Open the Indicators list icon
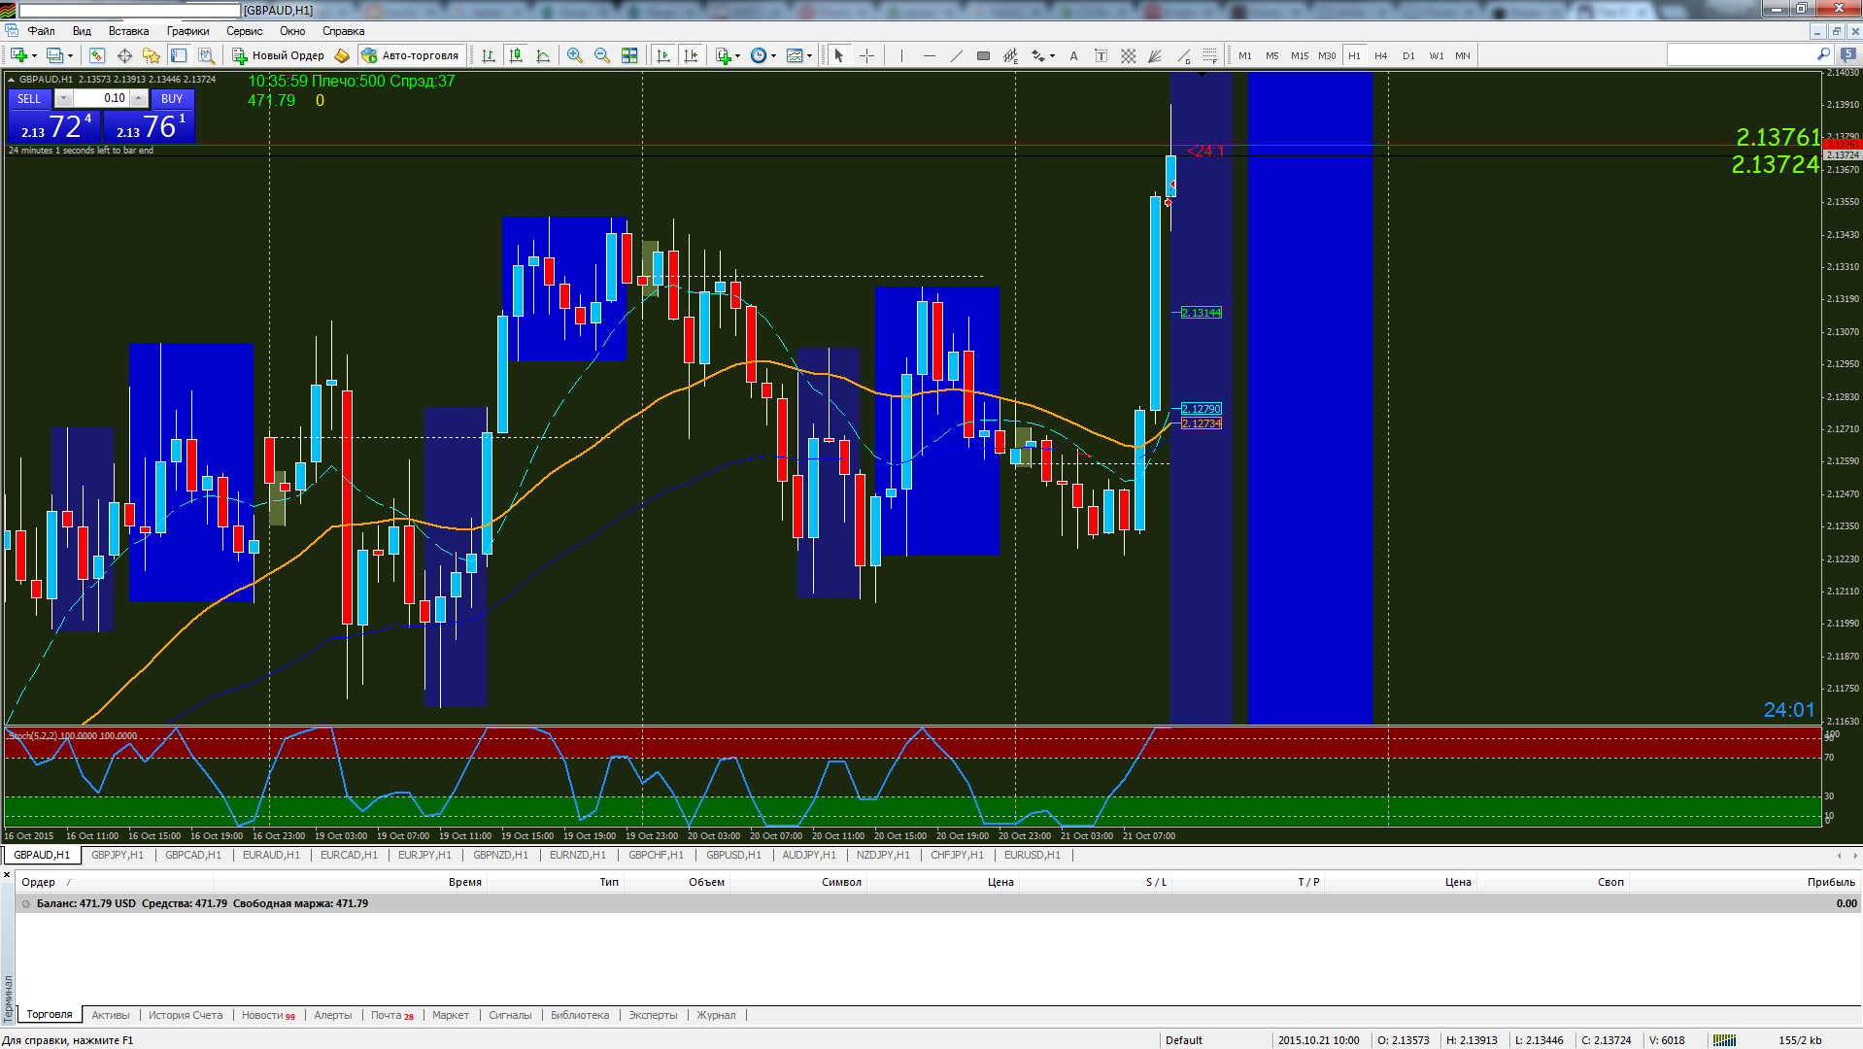Viewport: 1863px width, 1049px height. point(723,55)
